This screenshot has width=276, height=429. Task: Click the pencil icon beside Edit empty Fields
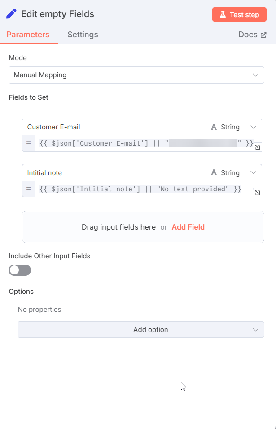coord(12,14)
